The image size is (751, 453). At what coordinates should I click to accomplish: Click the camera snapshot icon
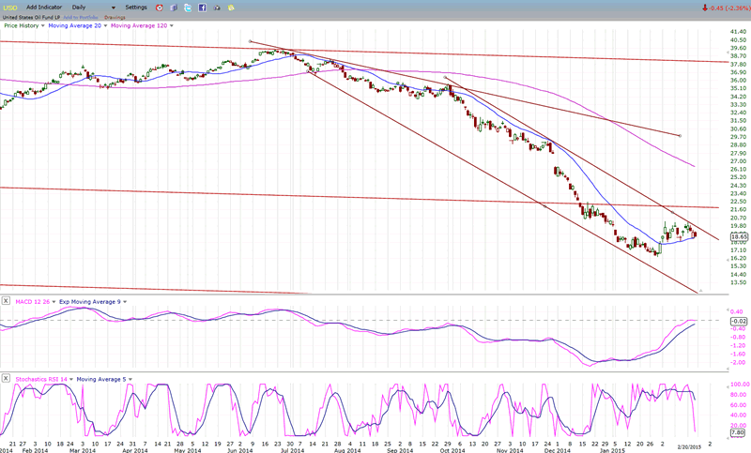click(x=217, y=7)
